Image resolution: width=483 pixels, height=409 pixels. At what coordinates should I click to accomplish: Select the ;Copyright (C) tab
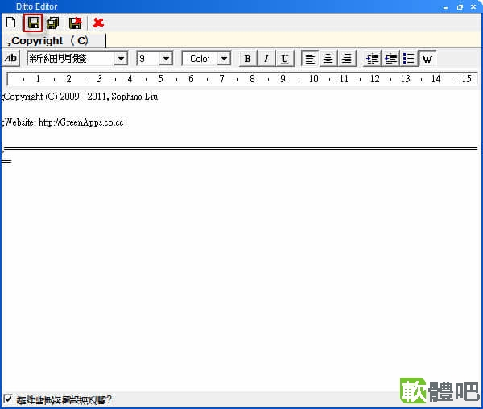[54, 40]
